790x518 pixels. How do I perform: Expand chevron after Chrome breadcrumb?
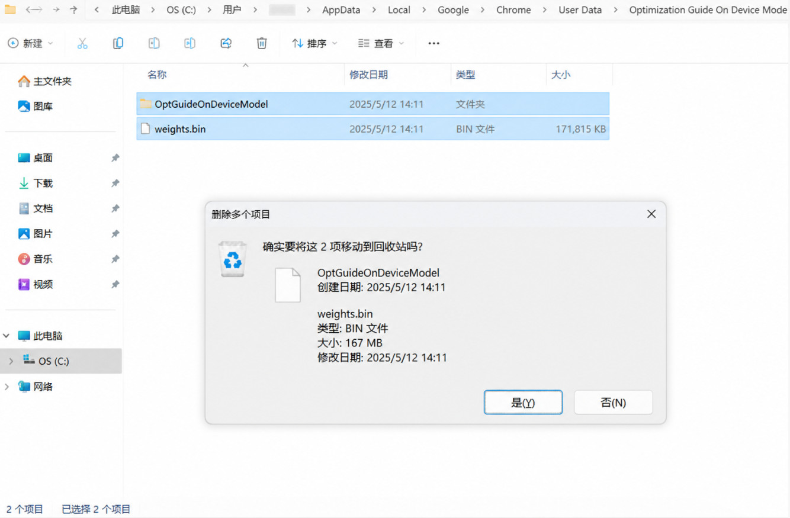(x=545, y=10)
